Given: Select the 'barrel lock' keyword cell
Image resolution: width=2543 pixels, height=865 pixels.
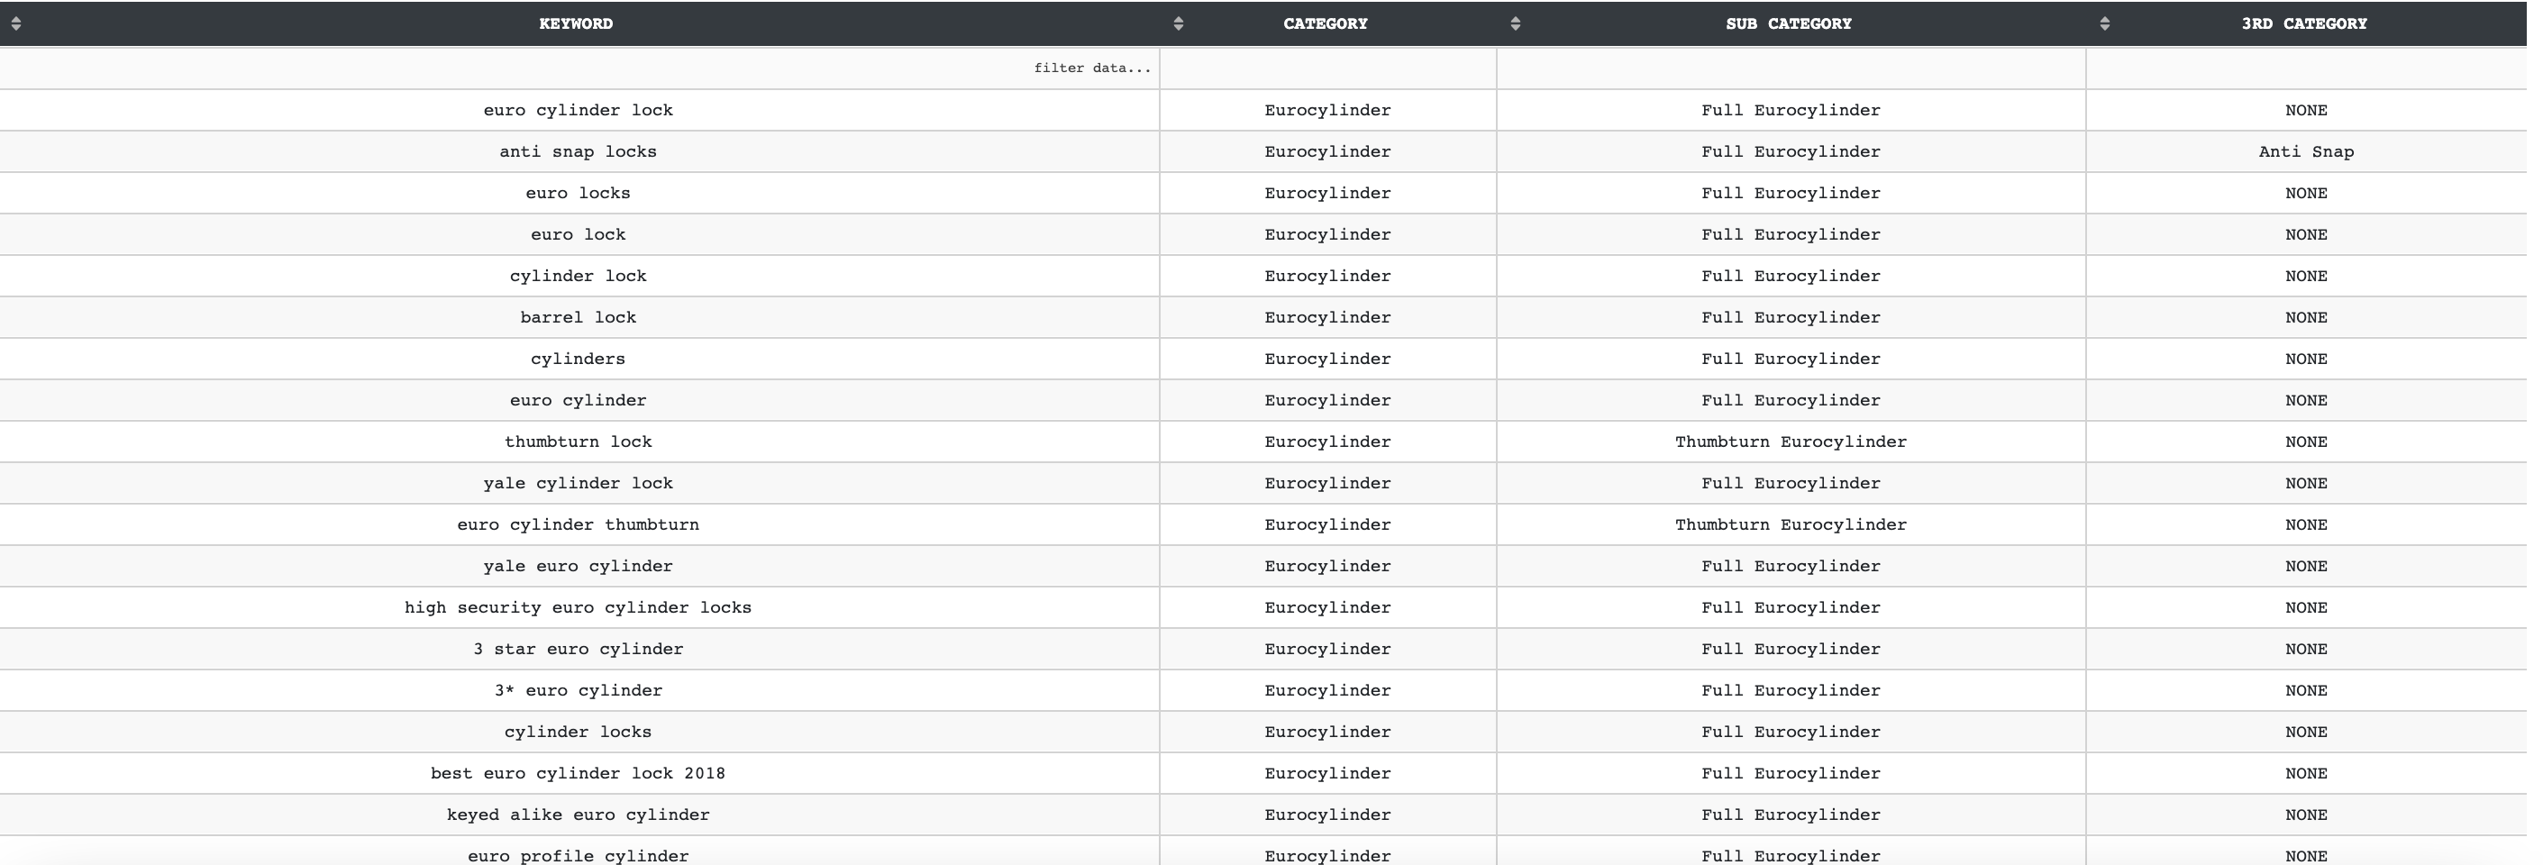Looking at the screenshot, I should pos(579,317).
